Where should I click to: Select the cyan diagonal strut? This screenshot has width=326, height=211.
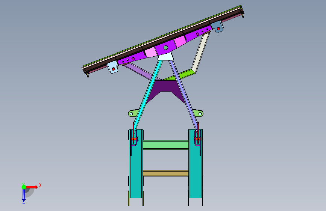pyautogui.click(x=148, y=95)
